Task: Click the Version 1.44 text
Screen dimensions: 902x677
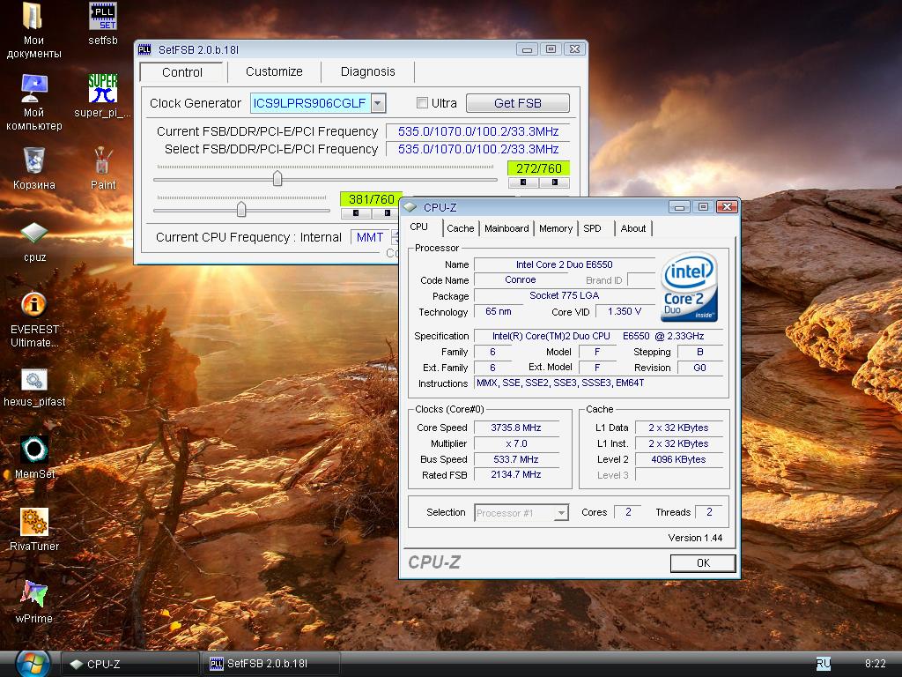Action: coord(695,538)
